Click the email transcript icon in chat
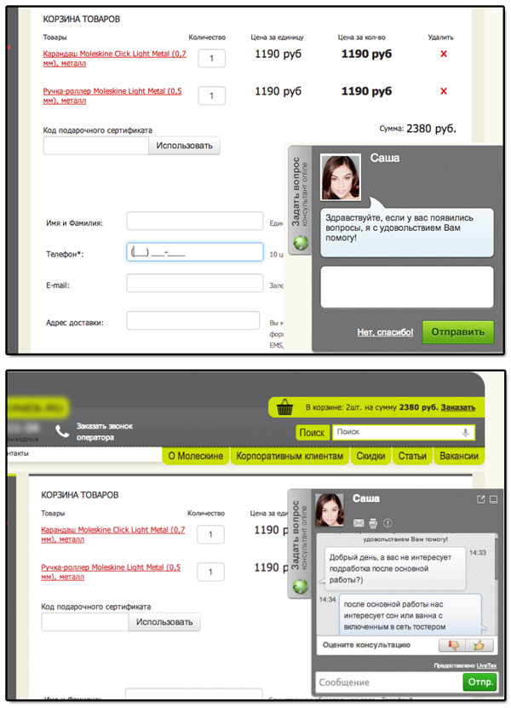 (x=359, y=522)
